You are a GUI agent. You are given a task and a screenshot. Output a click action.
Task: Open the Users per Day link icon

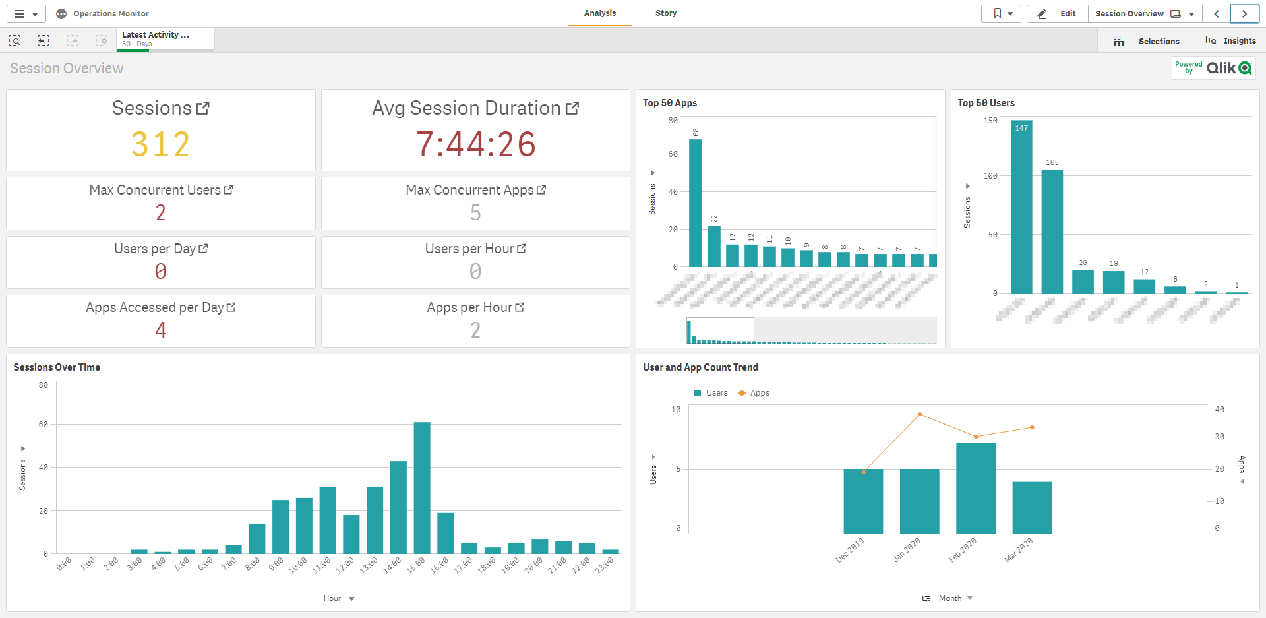click(x=203, y=249)
